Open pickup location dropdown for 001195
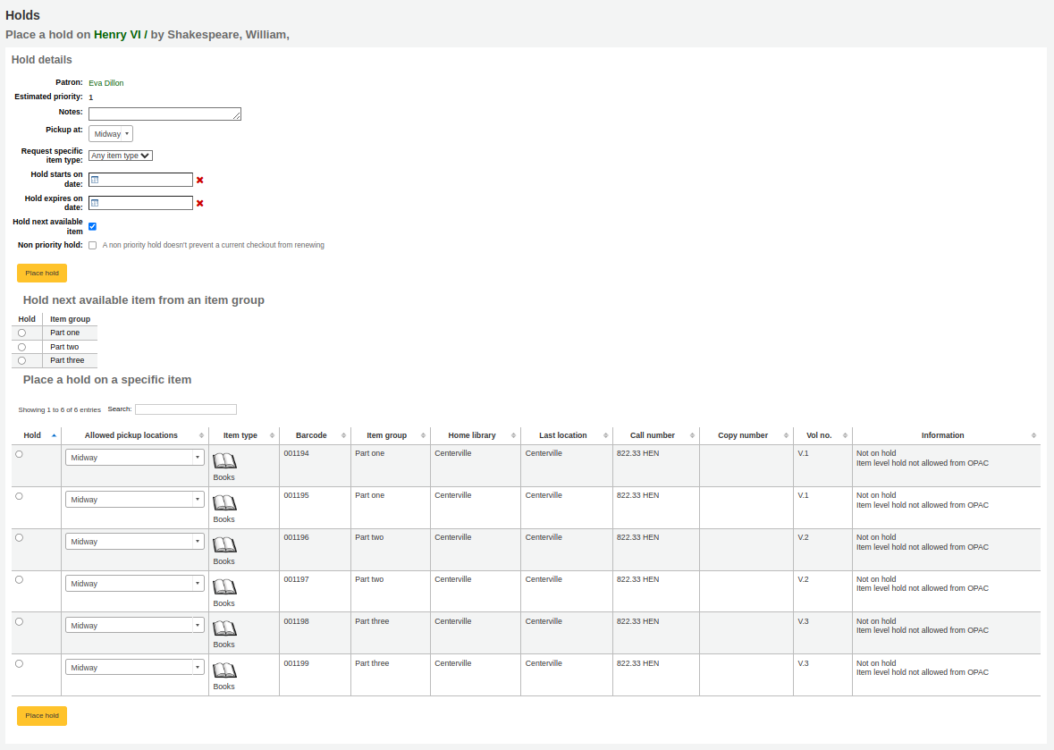 coord(134,500)
